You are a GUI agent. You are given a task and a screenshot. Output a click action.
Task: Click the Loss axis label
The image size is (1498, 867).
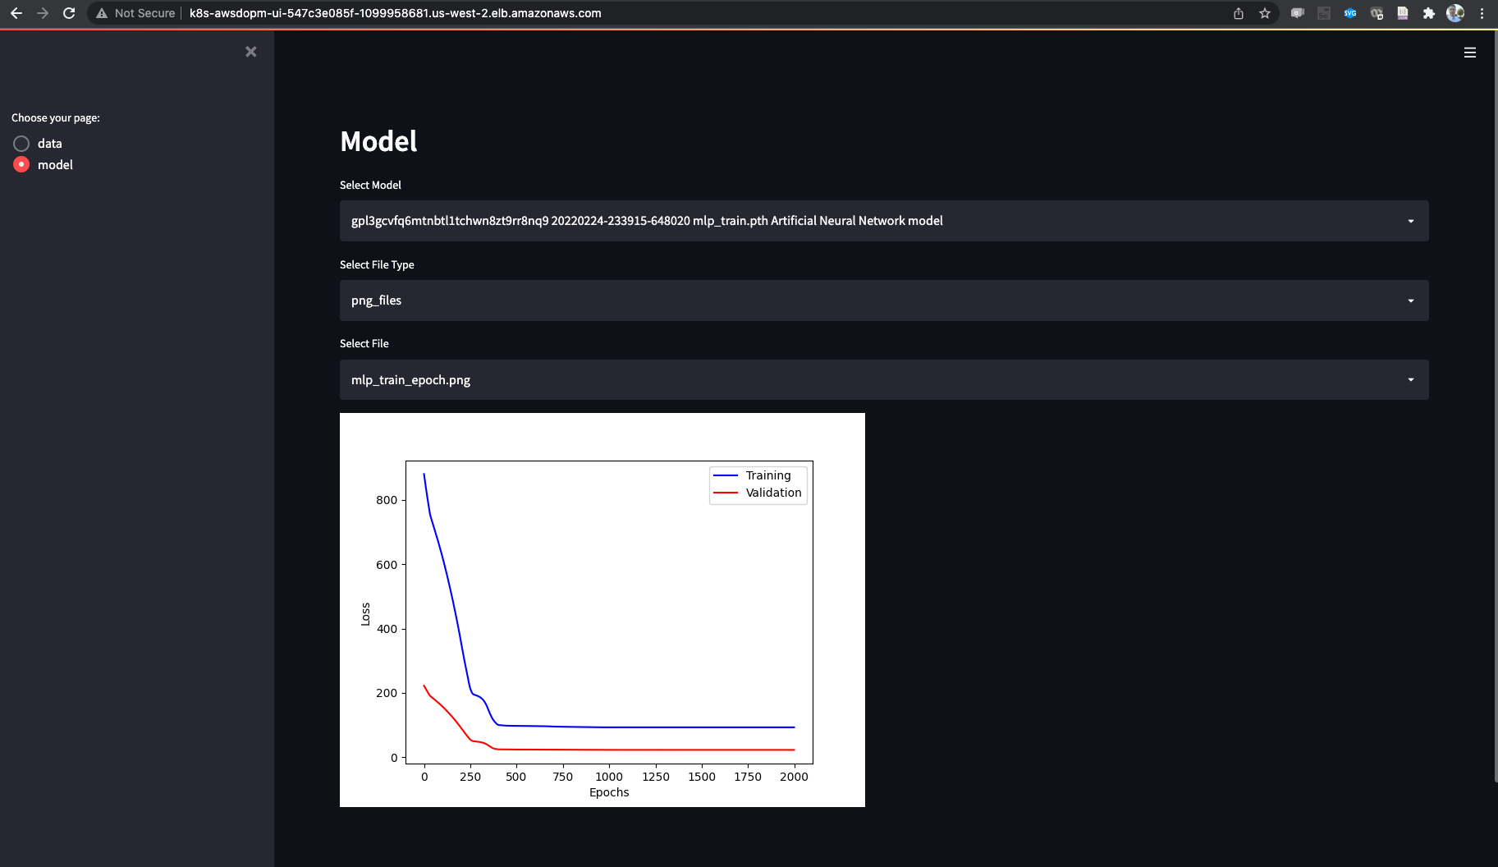click(x=365, y=614)
